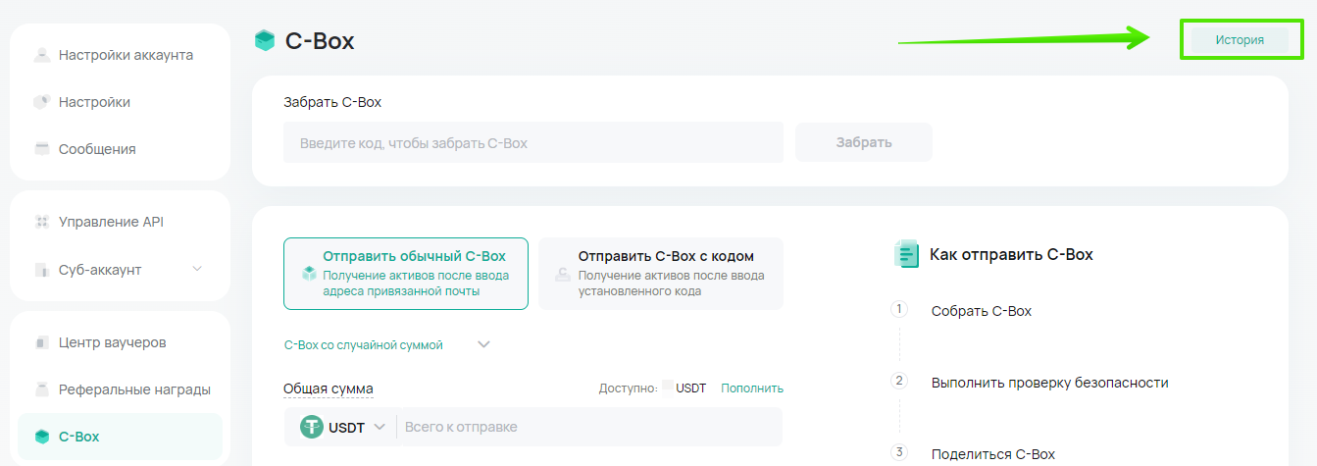Click the Суб-аккаунт sidebar icon
This screenshot has height=466, width=1317.
pyautogui.click(x=41, y=269)
